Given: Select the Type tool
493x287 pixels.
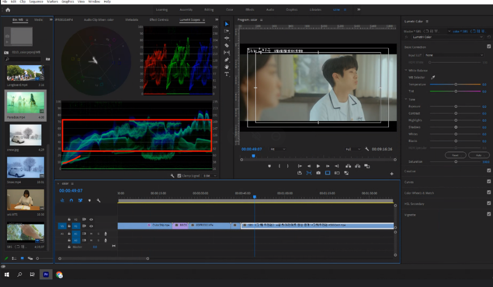Looking at the screenshot, I should click(x=227, y=74).
